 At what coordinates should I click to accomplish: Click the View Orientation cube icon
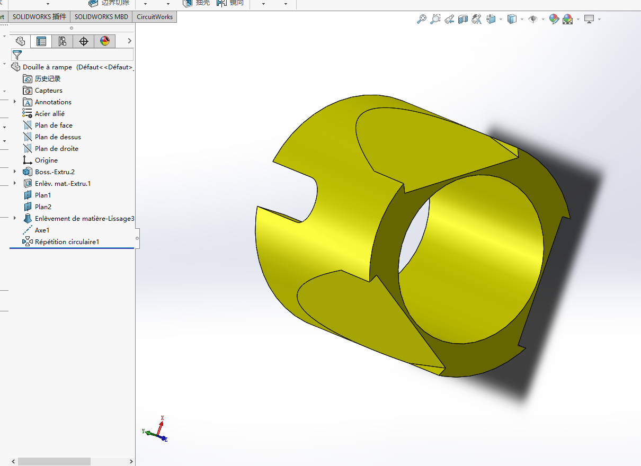tap(491, 19)
